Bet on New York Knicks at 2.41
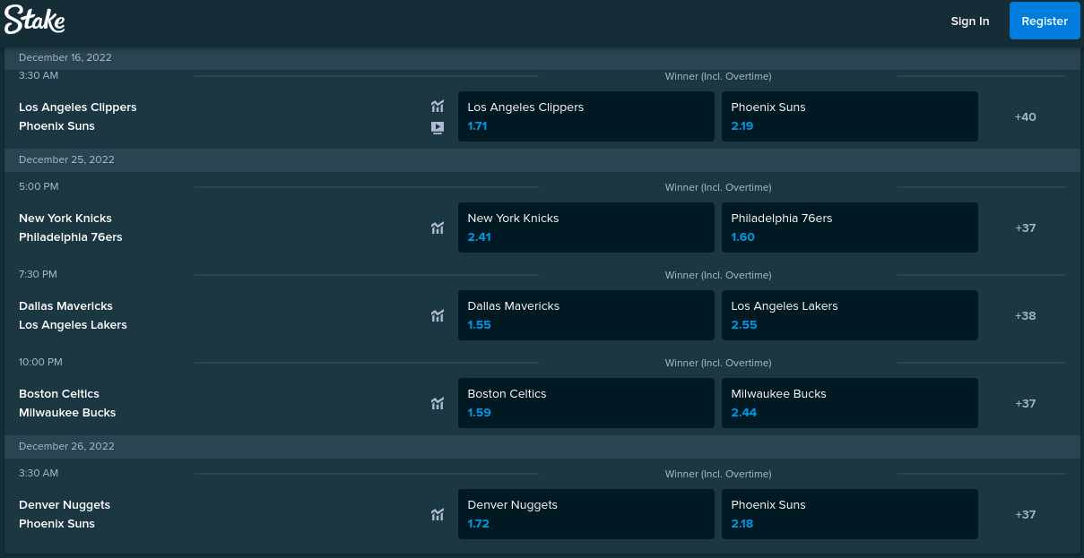1084x558 pixels. click(x=586, y=227)
